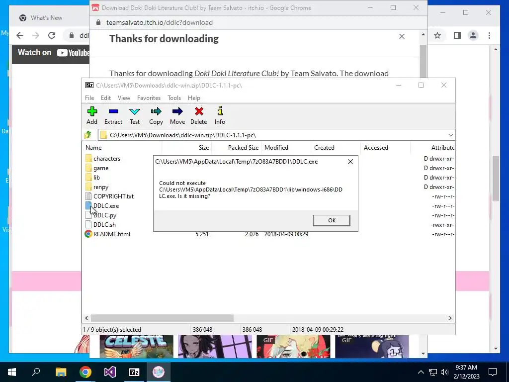Screen dimensions: 509x382
Task: Expand the 7-Zip address path dropdown
Action: 450,135
